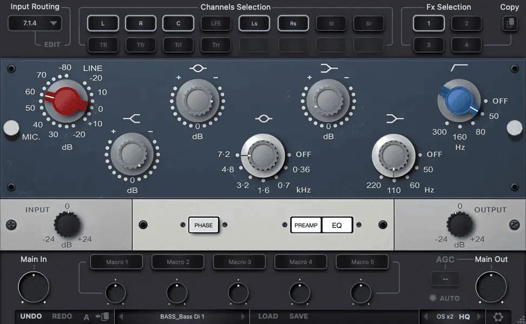Click the blue high-pass filter knob
Viewport: 526px width, 324px height.
459,99
